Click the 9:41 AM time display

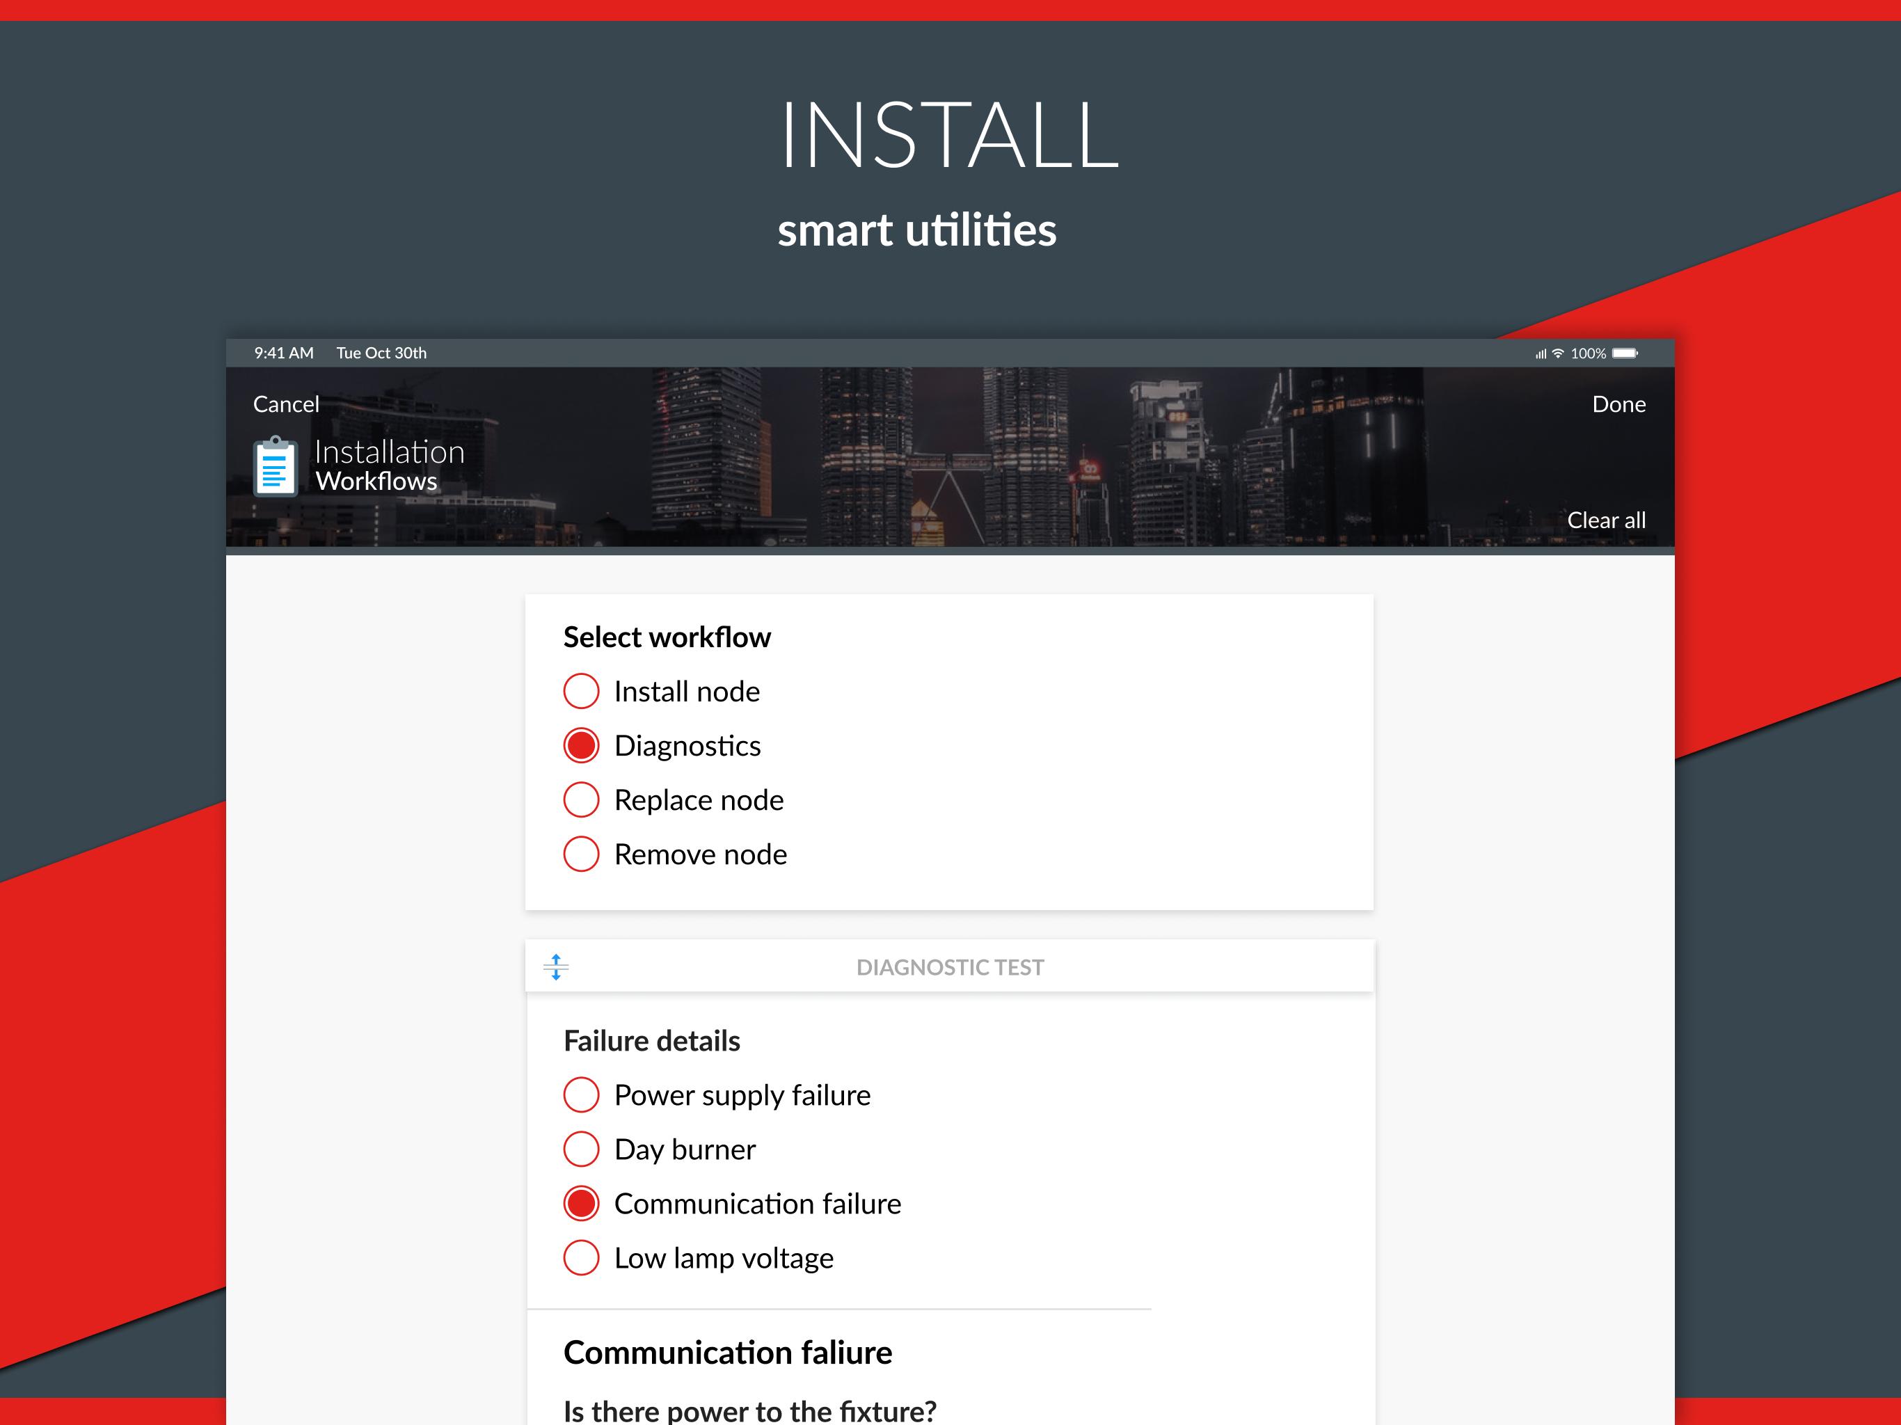click(284, 353)
